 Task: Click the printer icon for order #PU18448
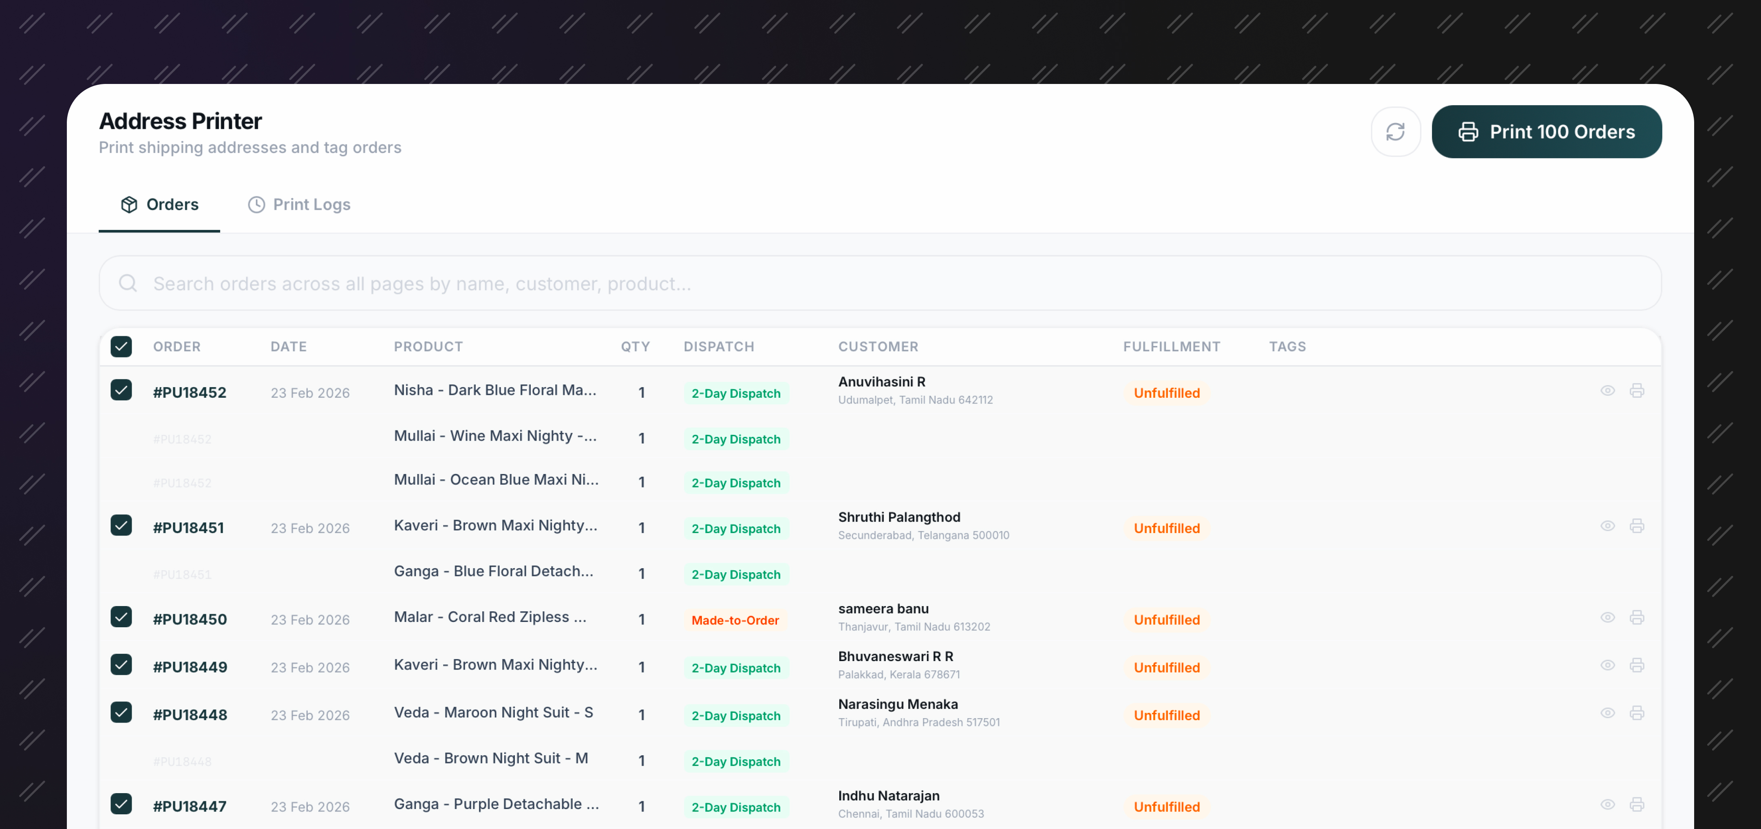coord(1638,713)
